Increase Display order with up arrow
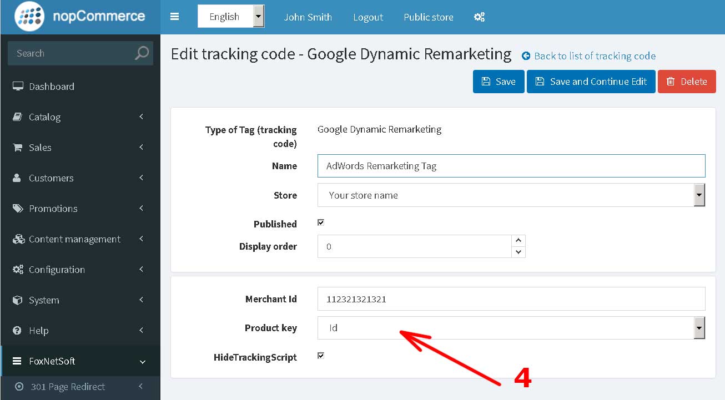 [x=518, y=240]
